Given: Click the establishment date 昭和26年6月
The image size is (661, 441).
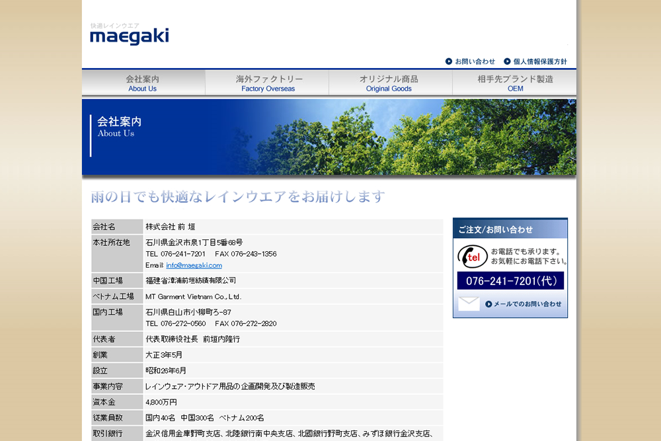Looking at the screenshot, I should 166,371.
